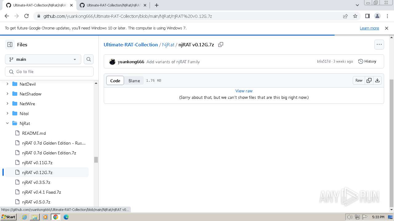Screen dimensions: 394x221
Task: Go back in Chrome
Action: 7,16
